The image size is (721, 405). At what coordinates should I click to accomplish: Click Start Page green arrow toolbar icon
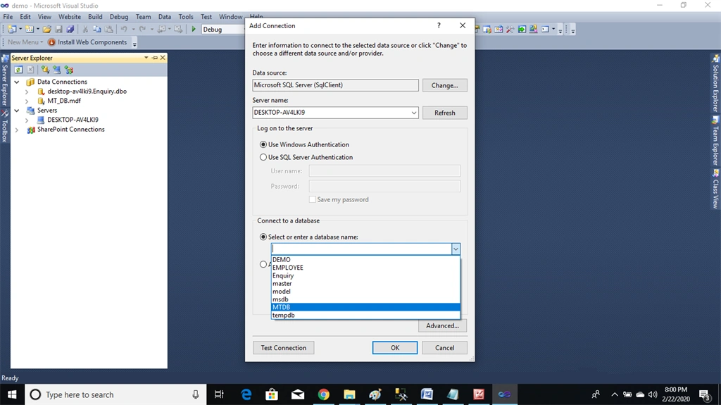pyautogui.click(x=522, y=29)
